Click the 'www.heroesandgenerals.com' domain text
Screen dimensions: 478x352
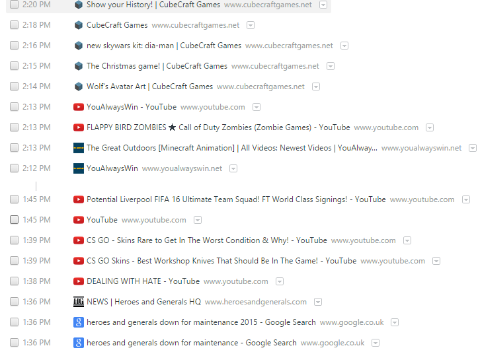pos(256,302)
